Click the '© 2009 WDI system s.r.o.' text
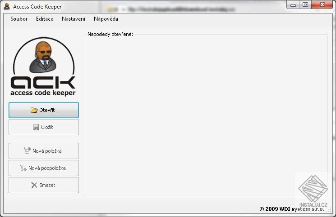 pos(292,209)
